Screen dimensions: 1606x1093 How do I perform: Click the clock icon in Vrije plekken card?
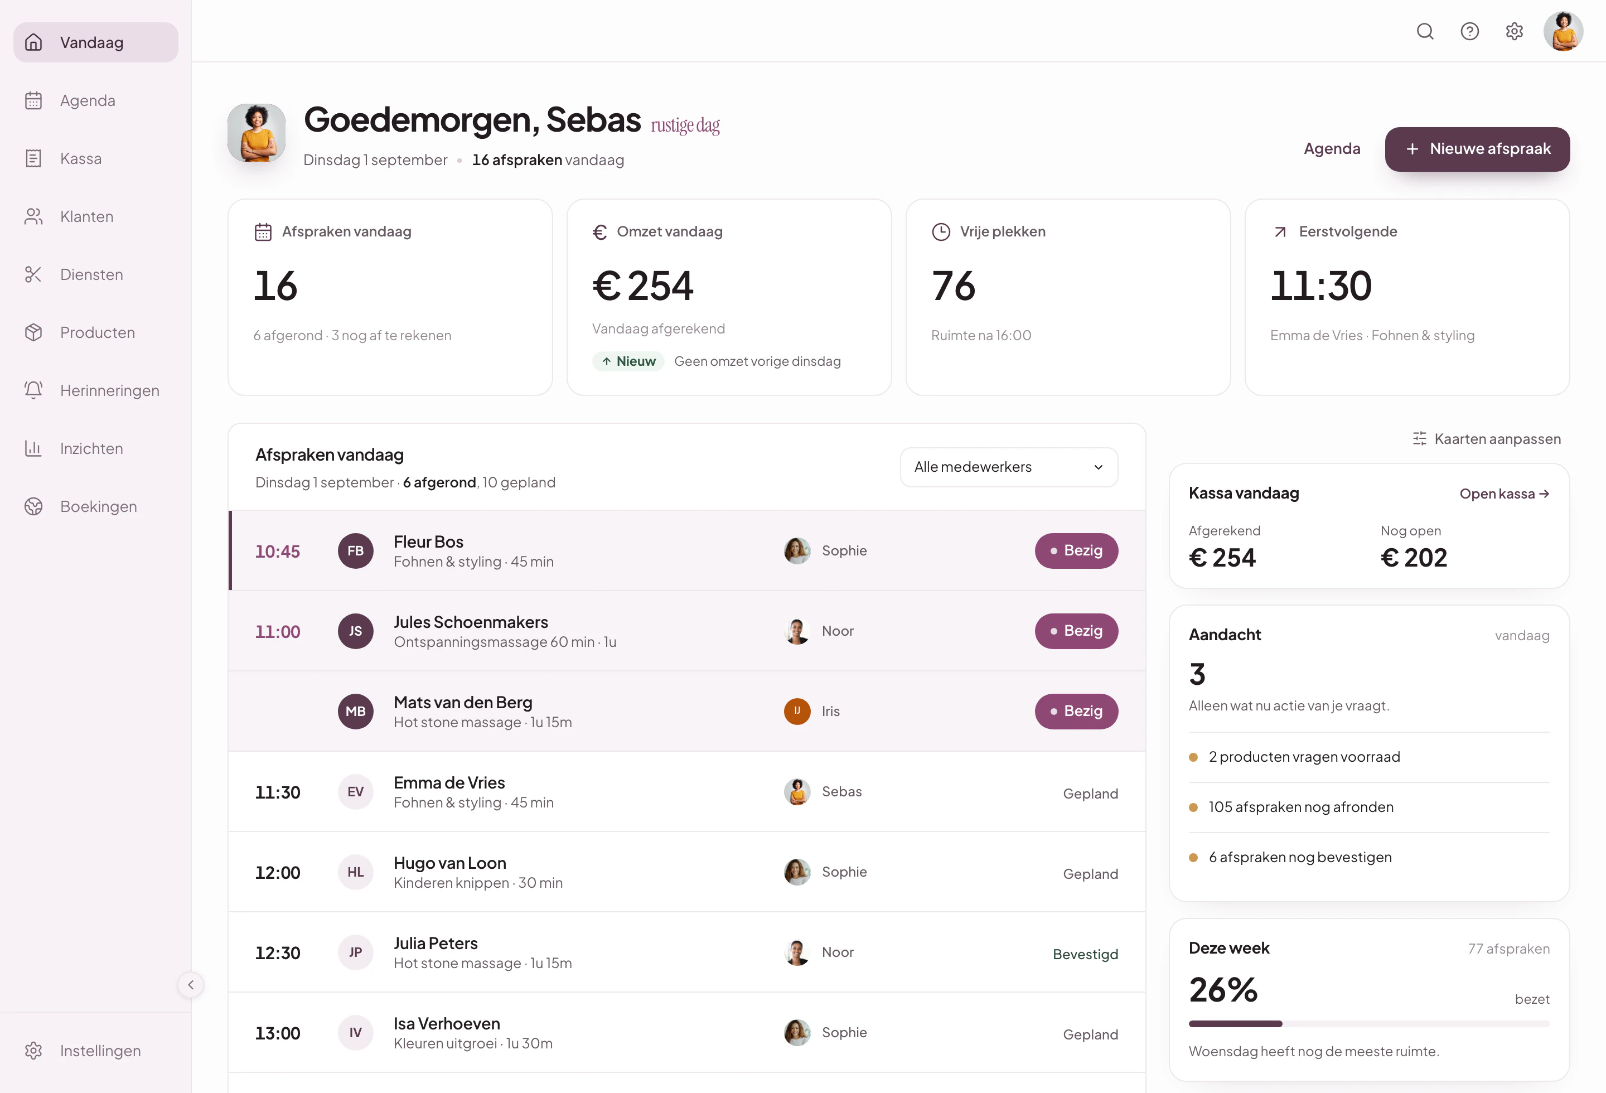tap(941, 231)
